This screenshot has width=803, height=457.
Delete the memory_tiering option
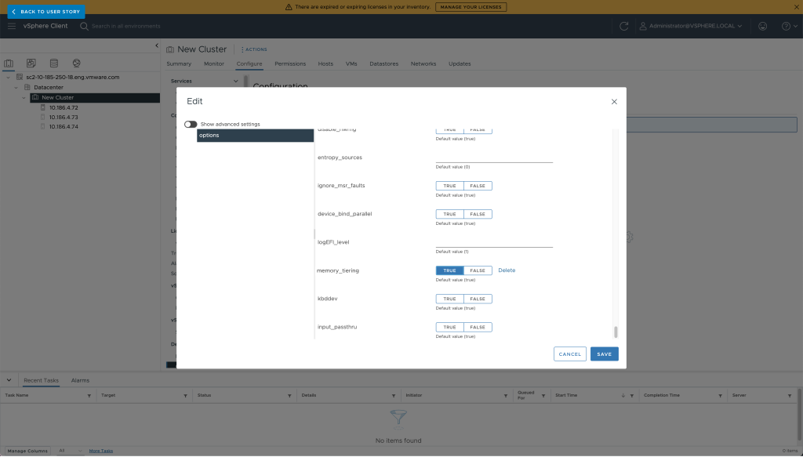[506, 270]
